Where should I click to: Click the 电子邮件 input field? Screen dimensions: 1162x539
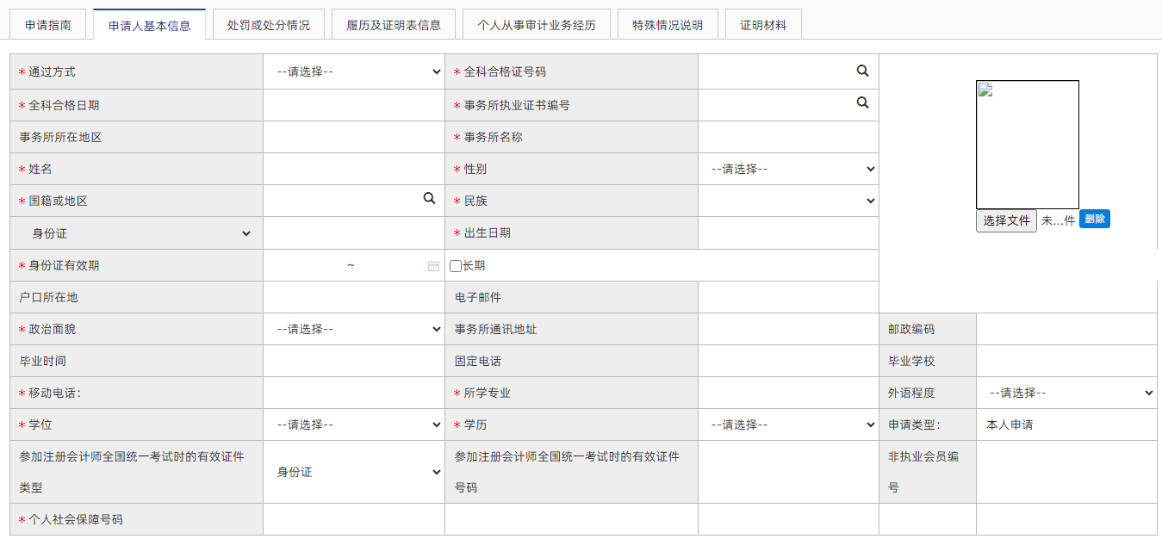coord(788,297)
